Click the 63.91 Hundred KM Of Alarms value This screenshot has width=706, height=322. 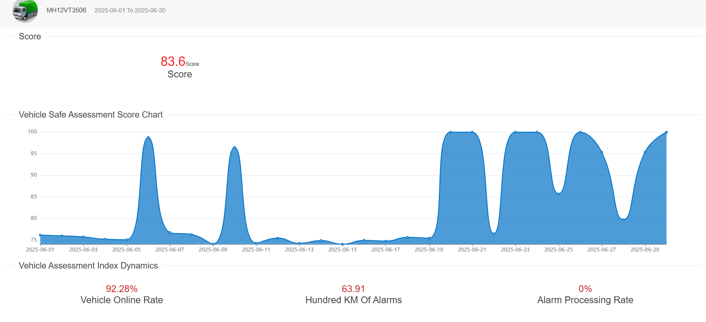point(353,289)
